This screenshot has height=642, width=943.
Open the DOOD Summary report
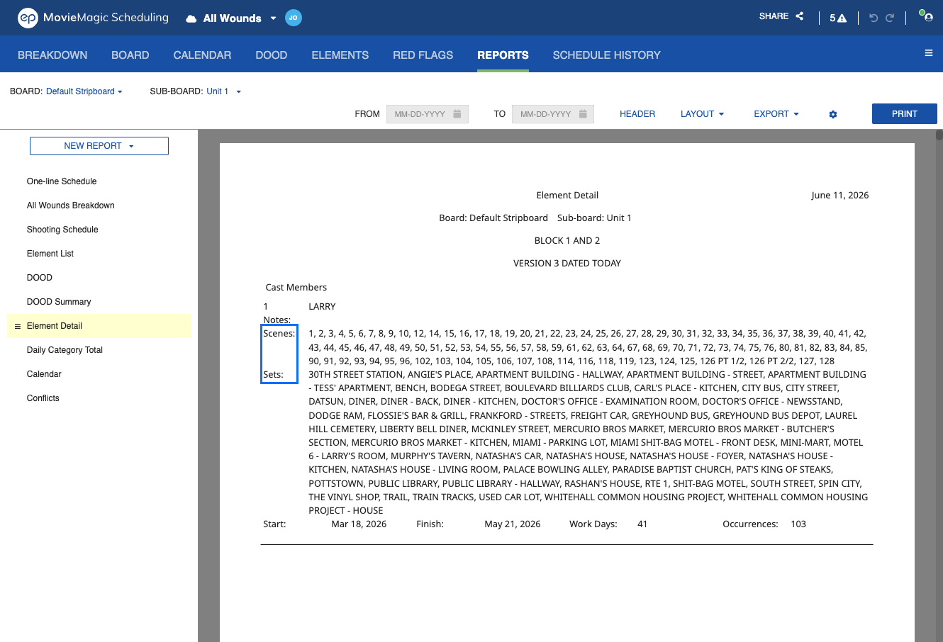59,302
